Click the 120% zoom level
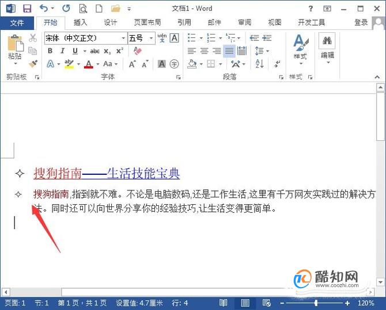386x310 pixels. (366, 303)
